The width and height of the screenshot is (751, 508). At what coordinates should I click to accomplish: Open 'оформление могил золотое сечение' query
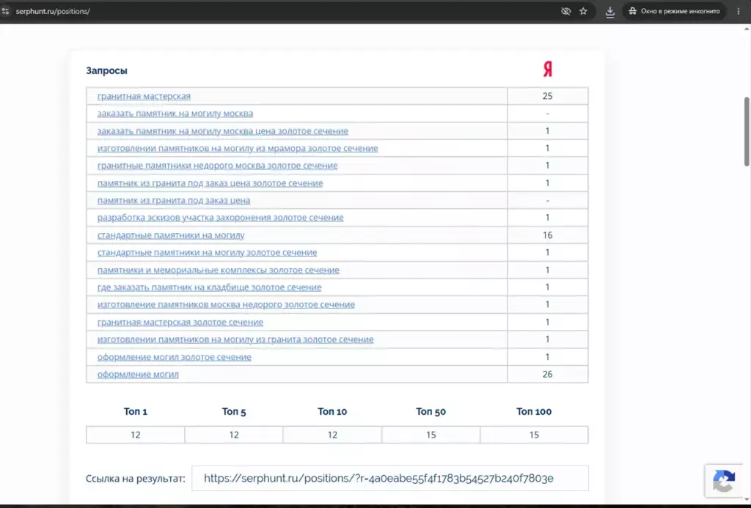175,357
